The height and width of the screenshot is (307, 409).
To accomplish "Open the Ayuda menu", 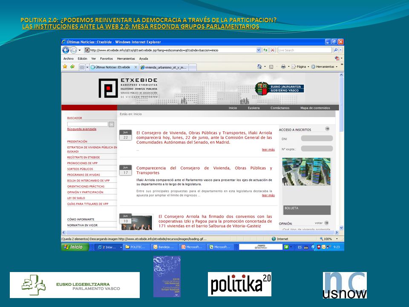I will pos(144,59).
